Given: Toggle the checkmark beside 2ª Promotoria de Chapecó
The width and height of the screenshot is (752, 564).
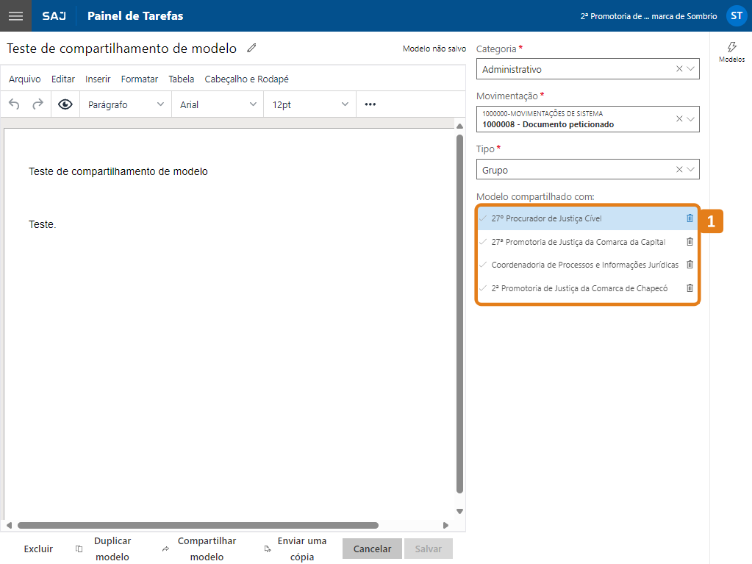Looking at the screenshot, I should pos(484,288).
